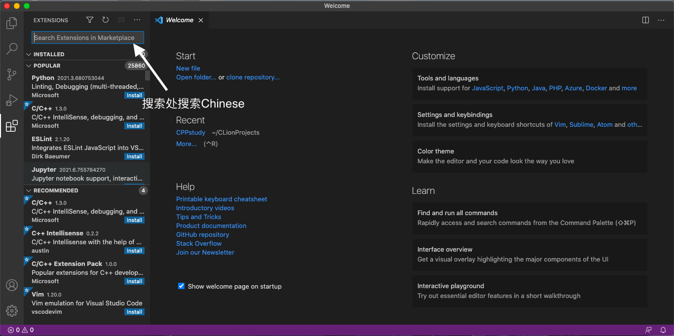The image size is (674, 336).
Task: Install the Python extension
Action: (134, 95)
